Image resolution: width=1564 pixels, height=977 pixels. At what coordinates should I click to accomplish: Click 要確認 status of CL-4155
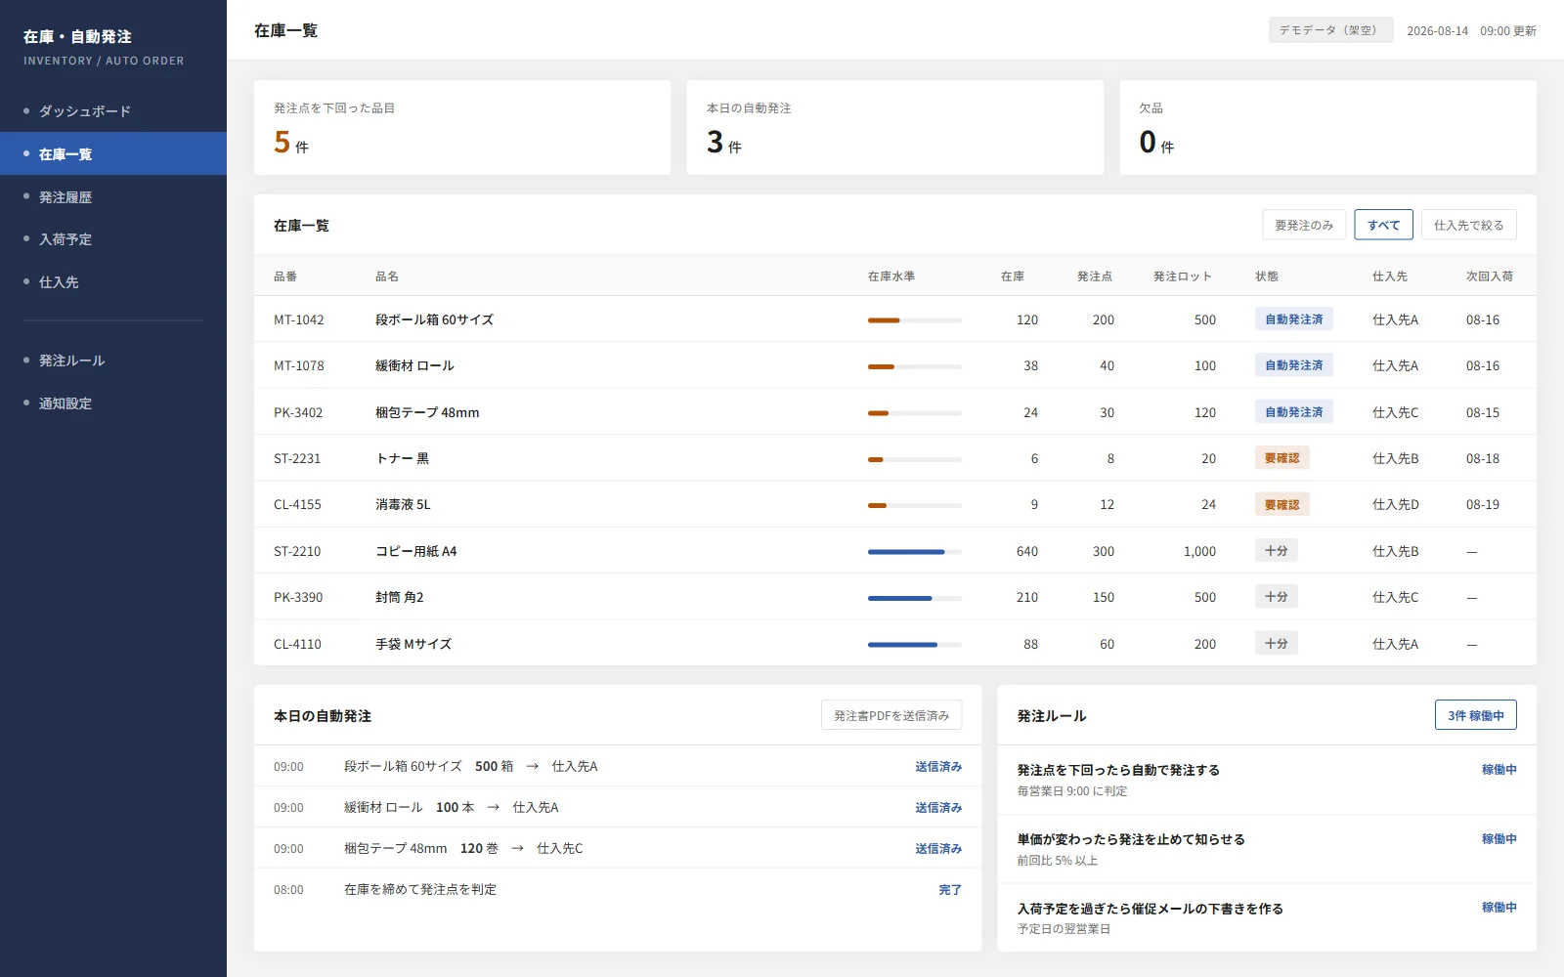(1282, 504)
